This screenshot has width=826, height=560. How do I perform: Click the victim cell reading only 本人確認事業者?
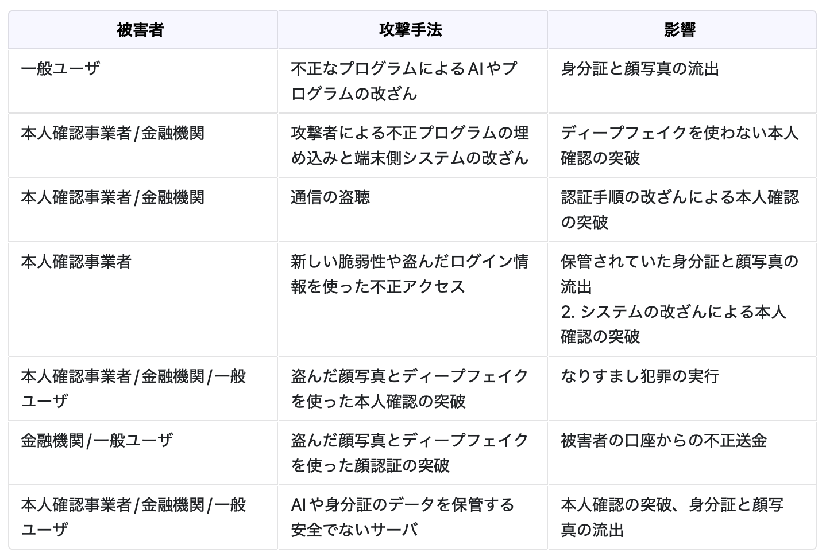tap(76, 262)
